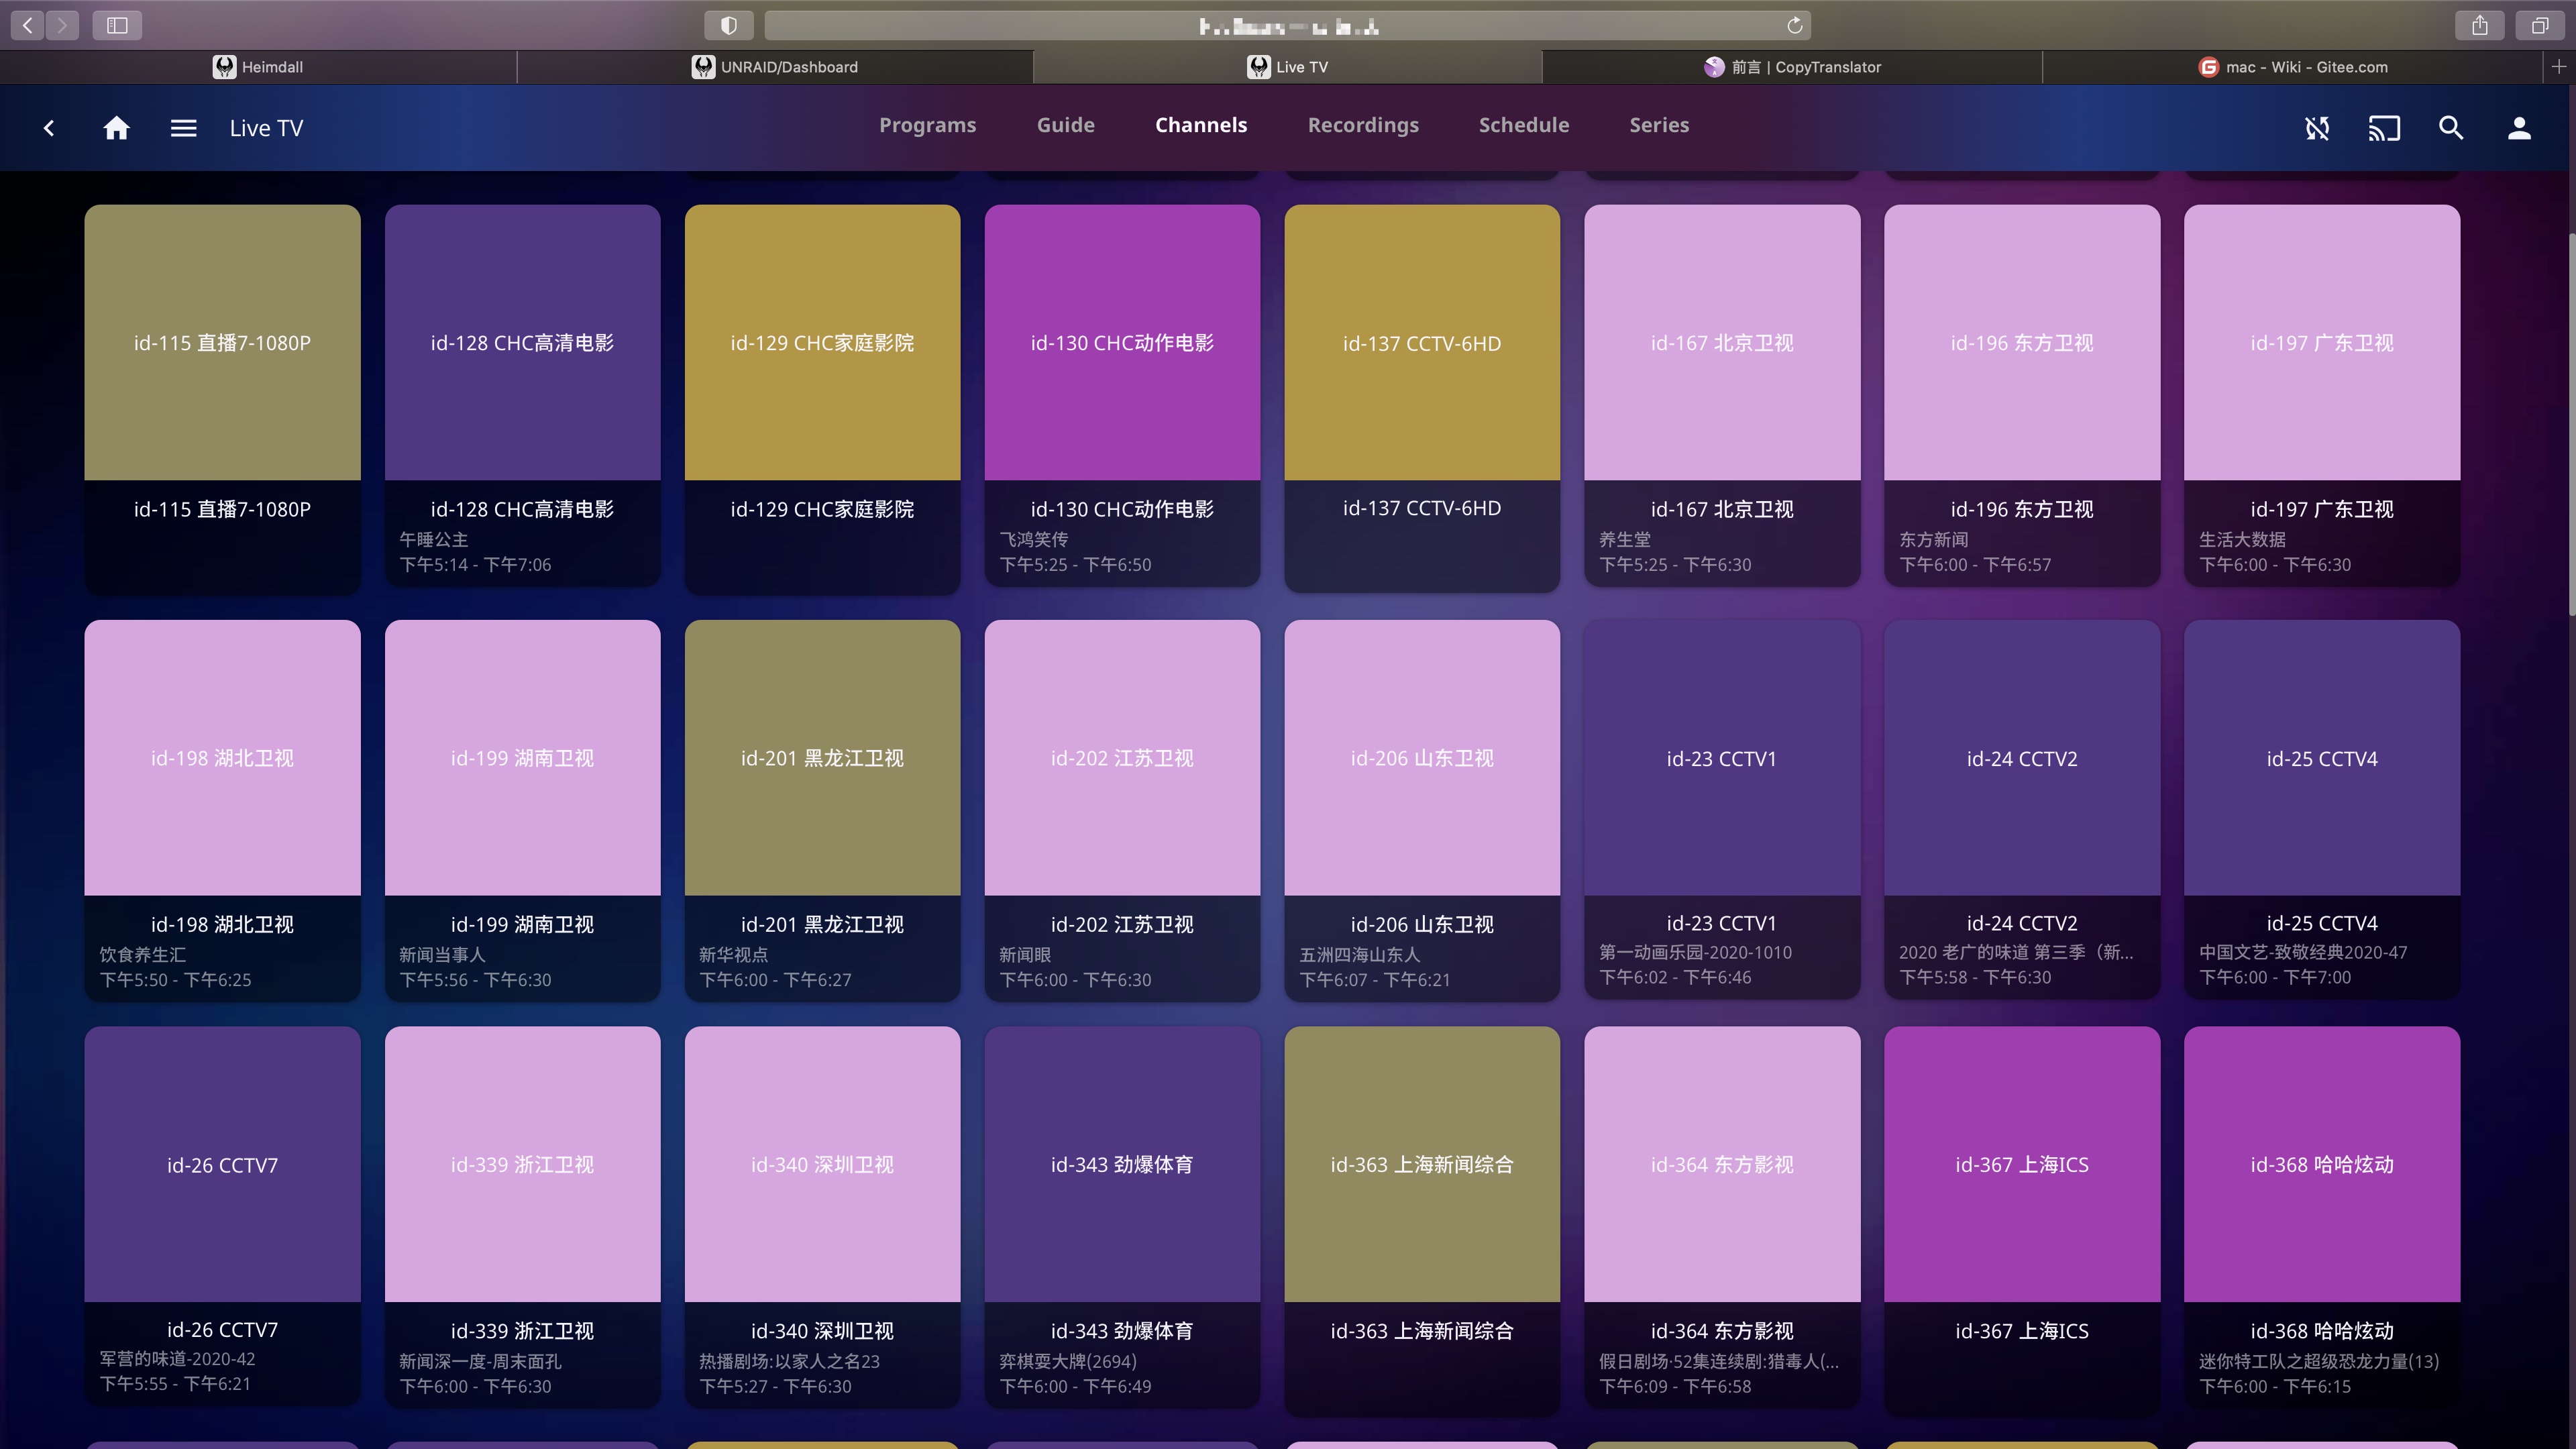This screenshot has height=1449, width=2576.
Task: Open id-343 劲爆体育 channel card image
Action: [x=1121, y=1163]
